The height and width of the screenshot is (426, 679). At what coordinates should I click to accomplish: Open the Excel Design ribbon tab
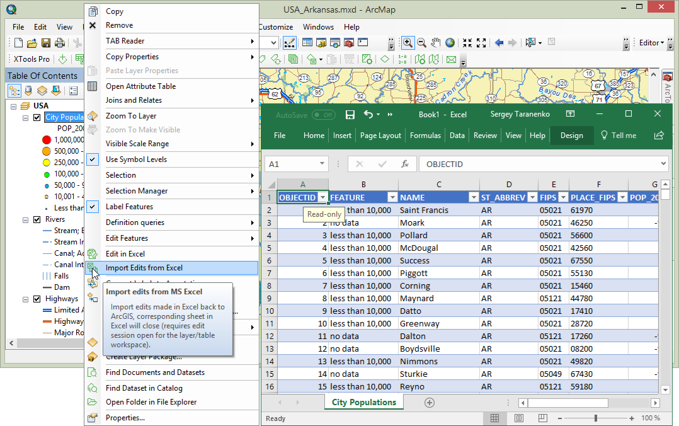pos(572,135)
